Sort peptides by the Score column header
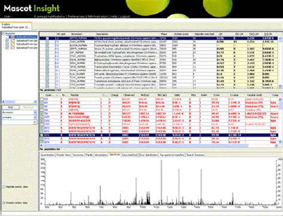The image size is (283, 216). pos(216,95)
